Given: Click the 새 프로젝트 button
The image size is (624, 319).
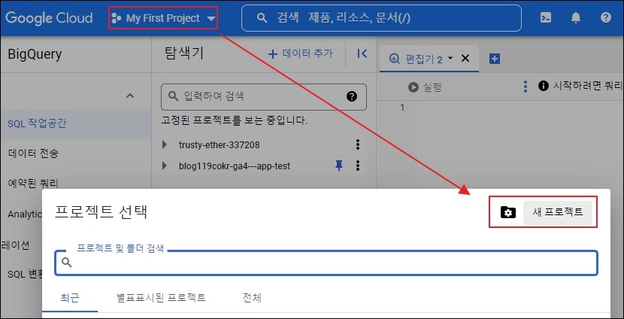Looking at the screenshot, I should tap(558, 212).
